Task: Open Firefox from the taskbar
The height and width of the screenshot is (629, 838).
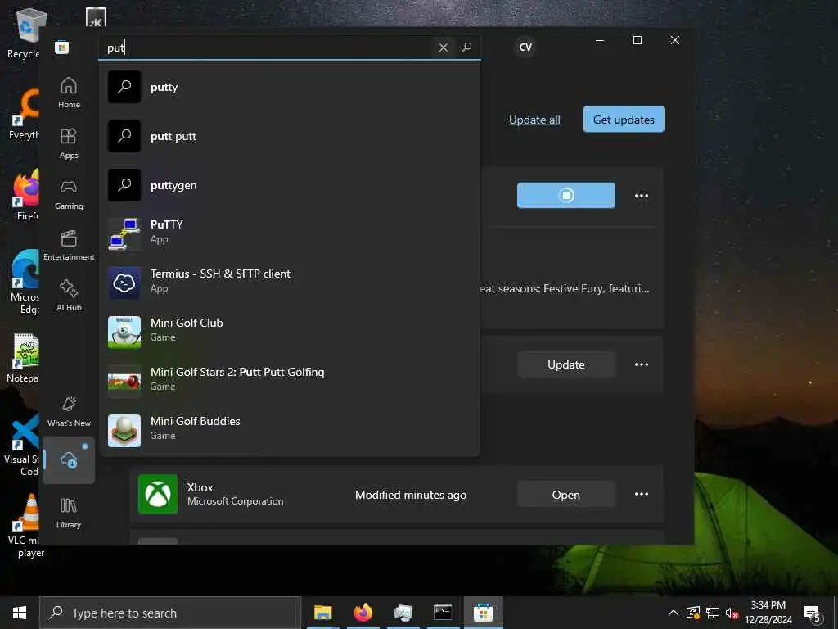Action: point(363,613)
